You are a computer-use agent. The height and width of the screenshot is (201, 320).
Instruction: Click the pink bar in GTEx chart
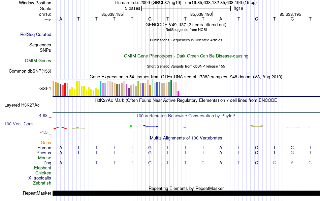coord(148,88)
